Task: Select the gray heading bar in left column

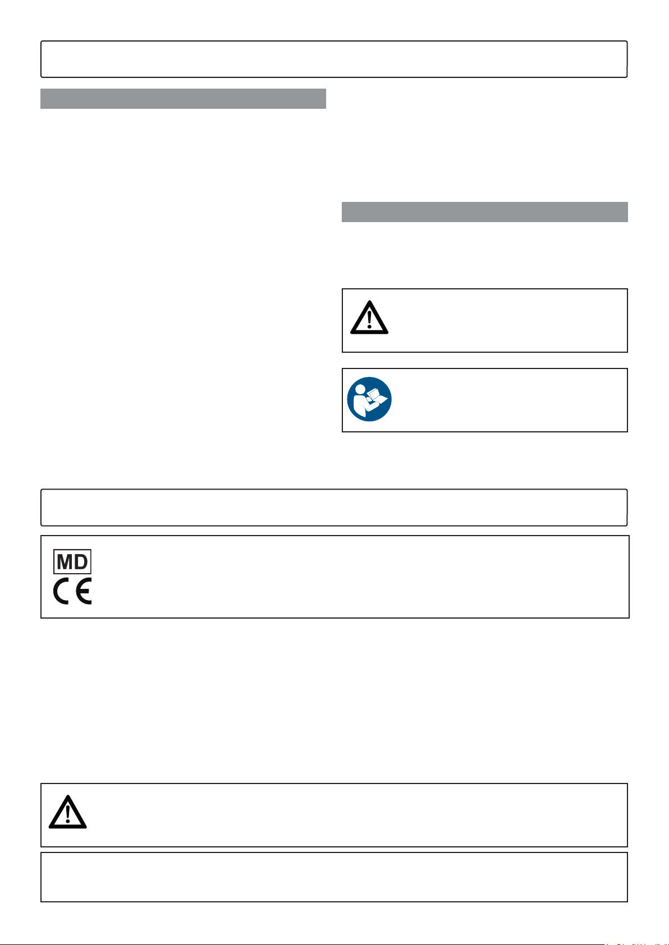Action: pyautogui.click(x=183, y=98)
